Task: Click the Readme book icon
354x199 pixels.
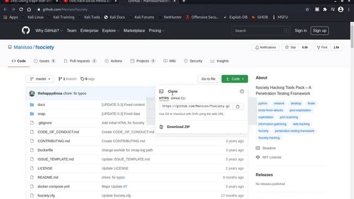Action: (258, 148)
